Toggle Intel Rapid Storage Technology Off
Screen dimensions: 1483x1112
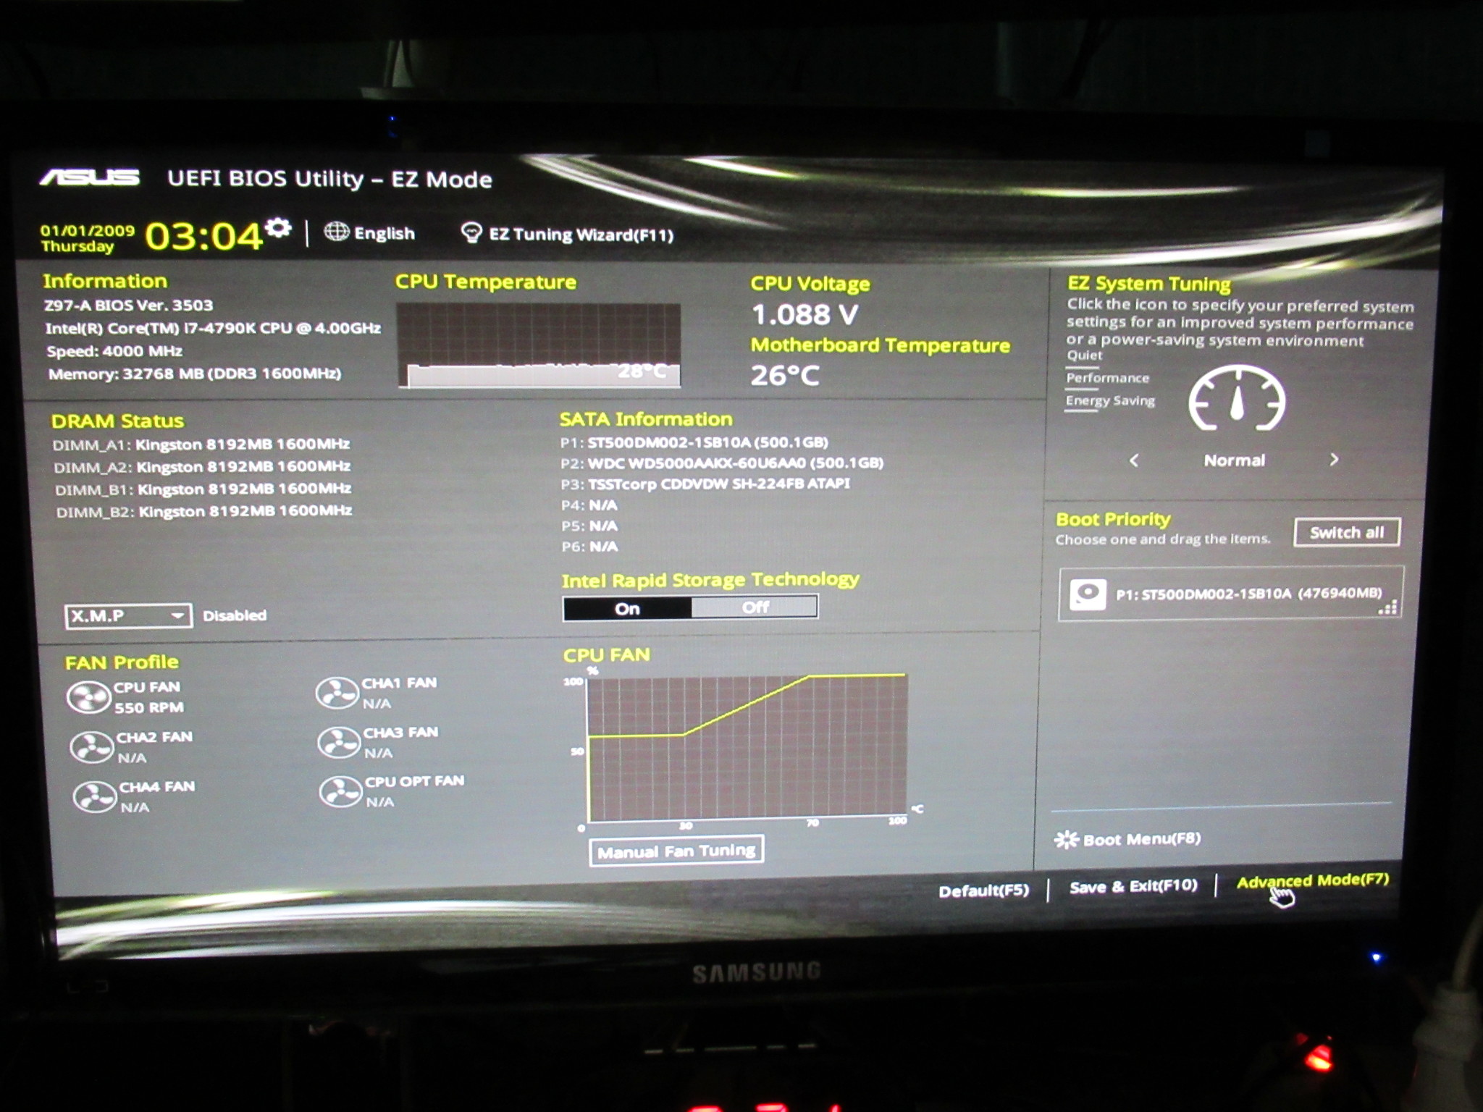pos(753,606)
